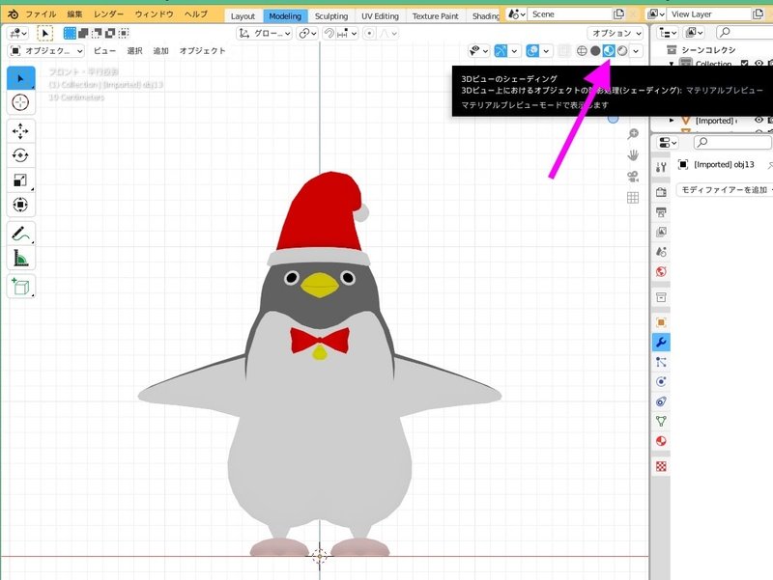Open the snapping options dropdown

coord(347,34)
